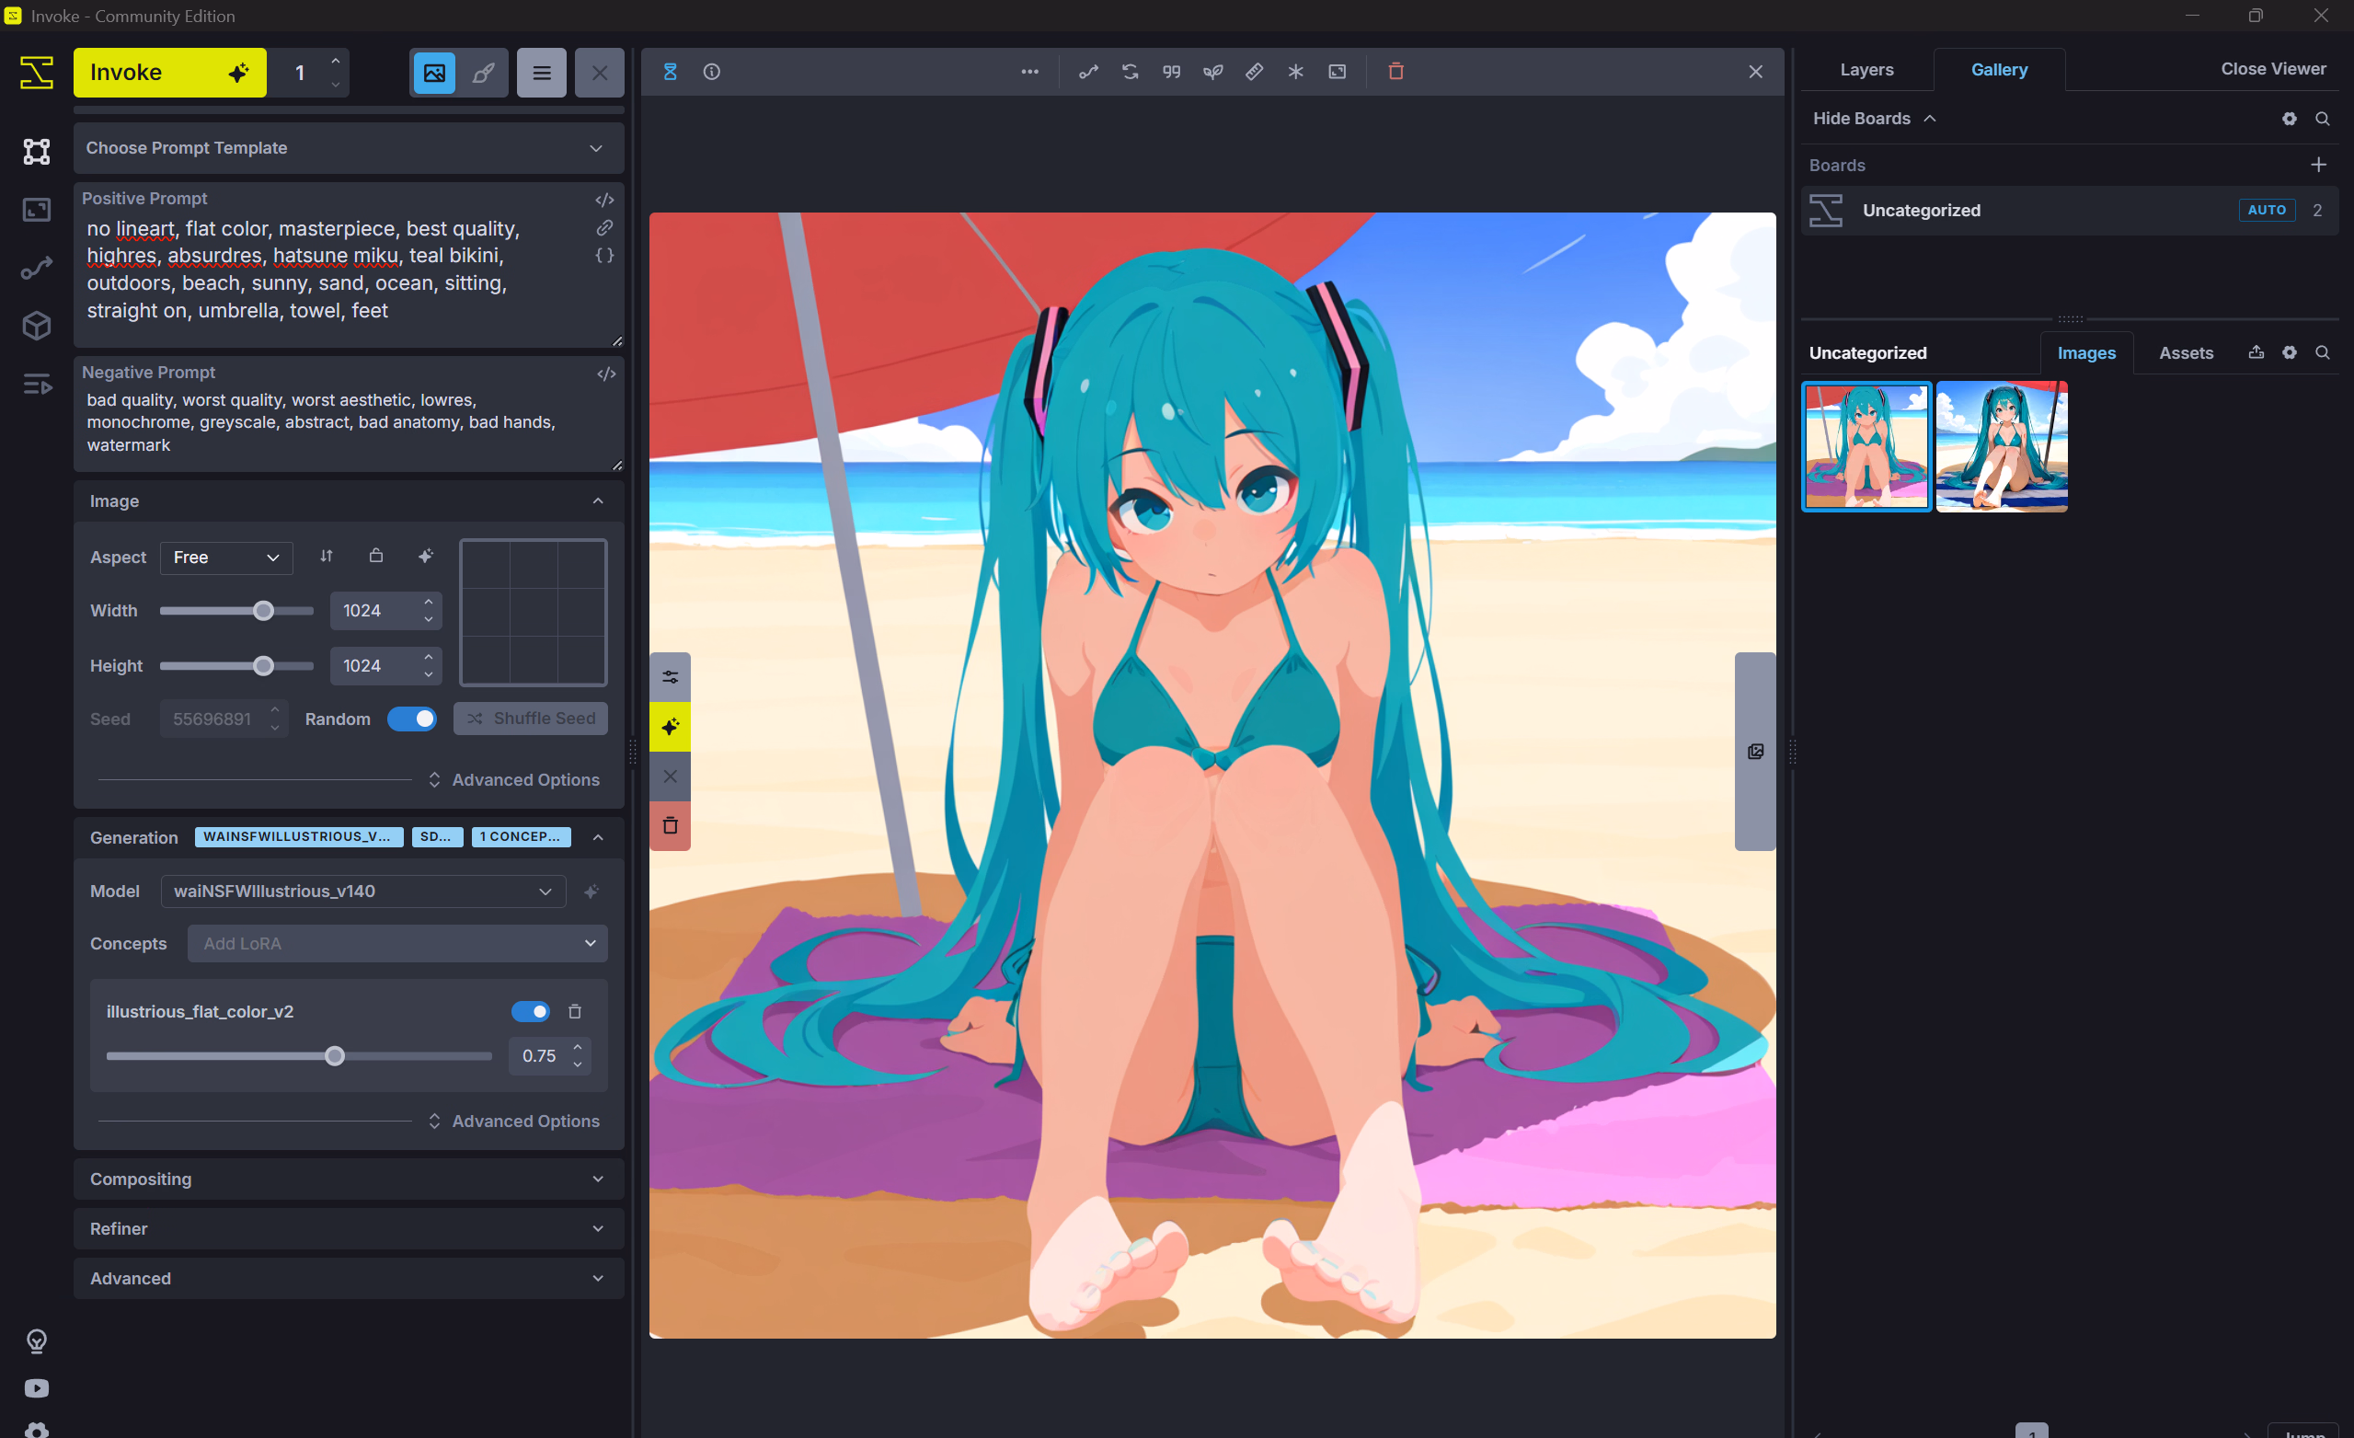Open the Upscaling tab in left sidebar

[x=36, y=209]
